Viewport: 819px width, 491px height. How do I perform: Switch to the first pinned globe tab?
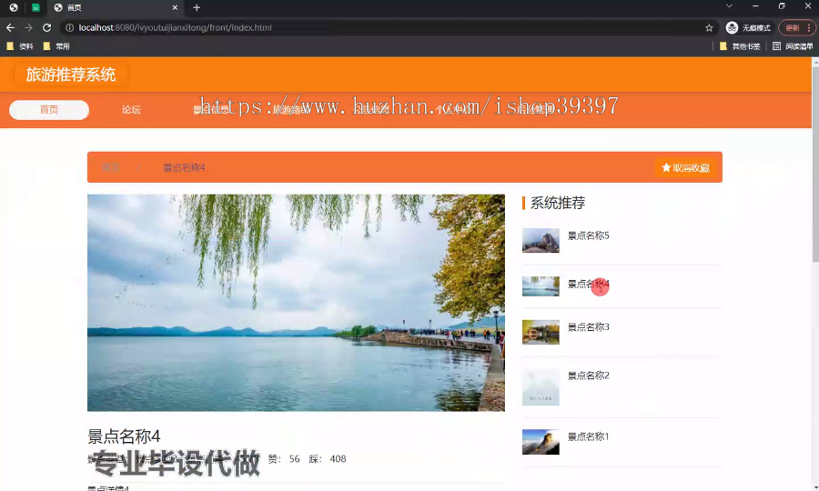tap(14, 7)
